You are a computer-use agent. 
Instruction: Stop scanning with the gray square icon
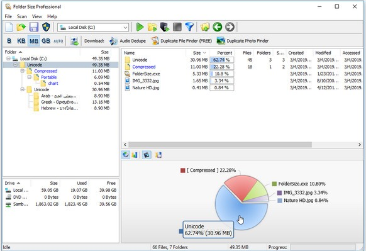click(x=177, y=27)
